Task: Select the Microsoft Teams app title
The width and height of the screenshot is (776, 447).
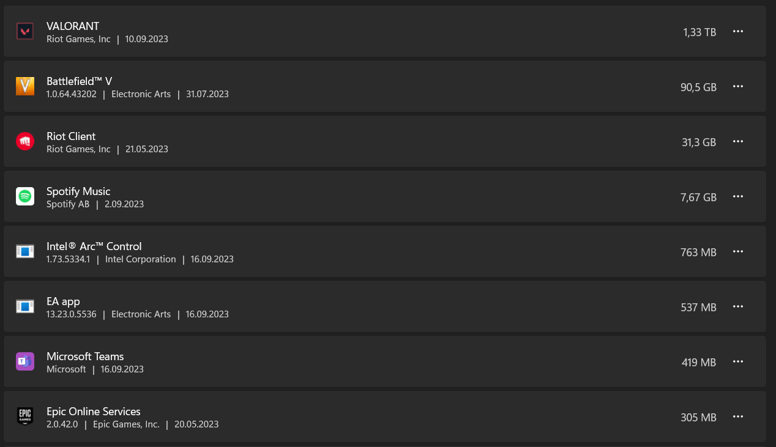Action: 85,356
